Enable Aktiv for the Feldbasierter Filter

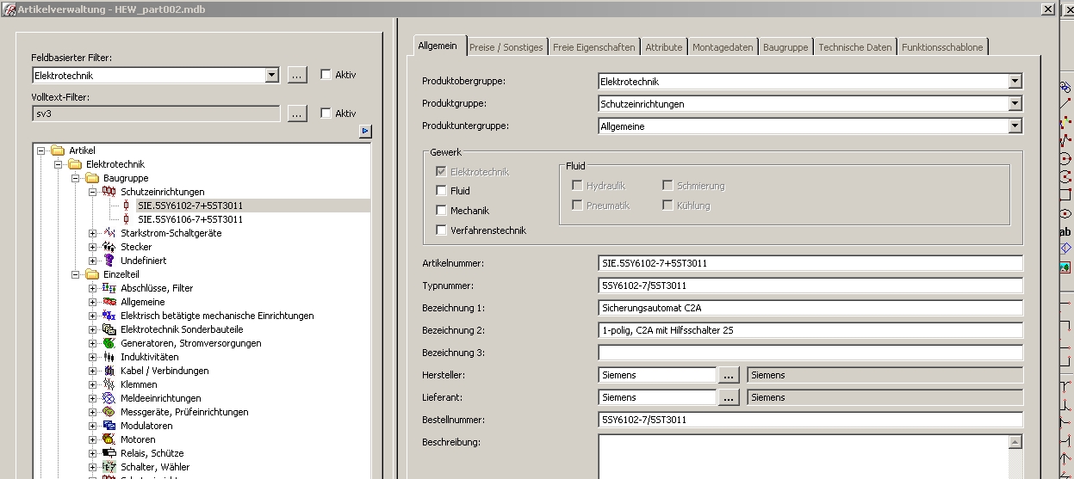point(326,75)
